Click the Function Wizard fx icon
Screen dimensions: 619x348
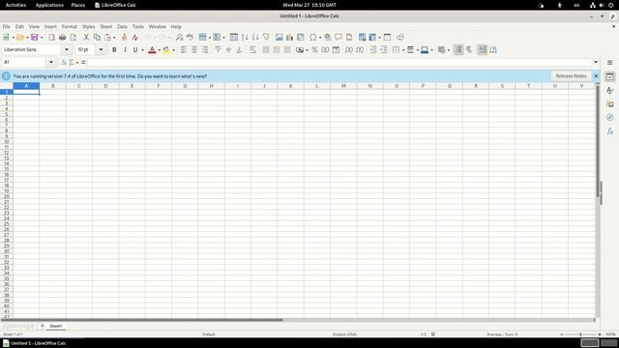coord(64,62)
